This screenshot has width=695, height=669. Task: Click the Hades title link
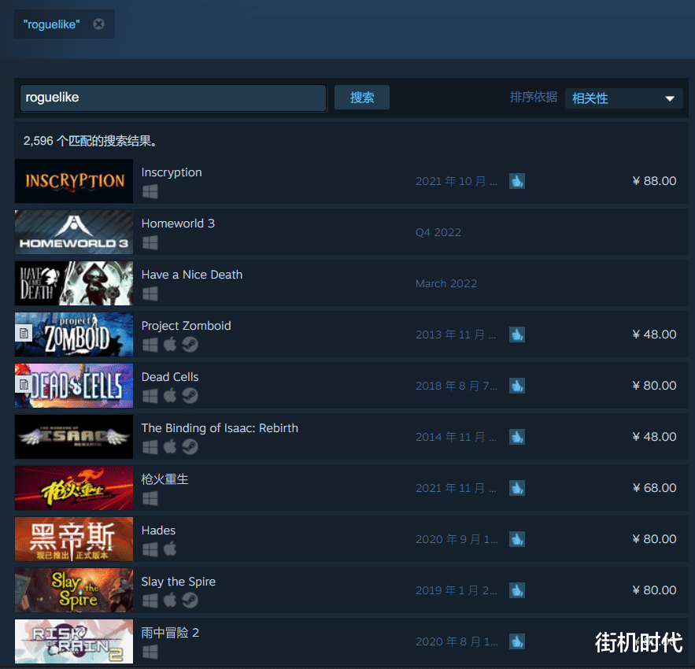(x=158, y=530)
